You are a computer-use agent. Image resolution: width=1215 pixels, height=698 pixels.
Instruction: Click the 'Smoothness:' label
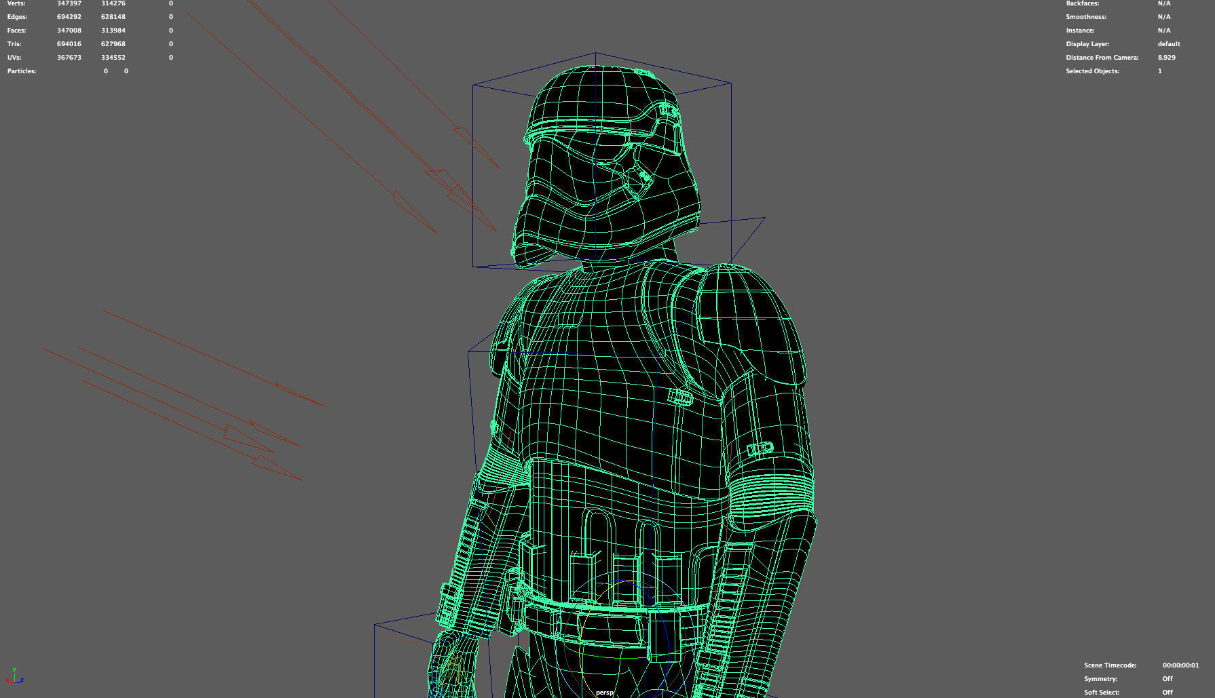(x=1086, y=17)
